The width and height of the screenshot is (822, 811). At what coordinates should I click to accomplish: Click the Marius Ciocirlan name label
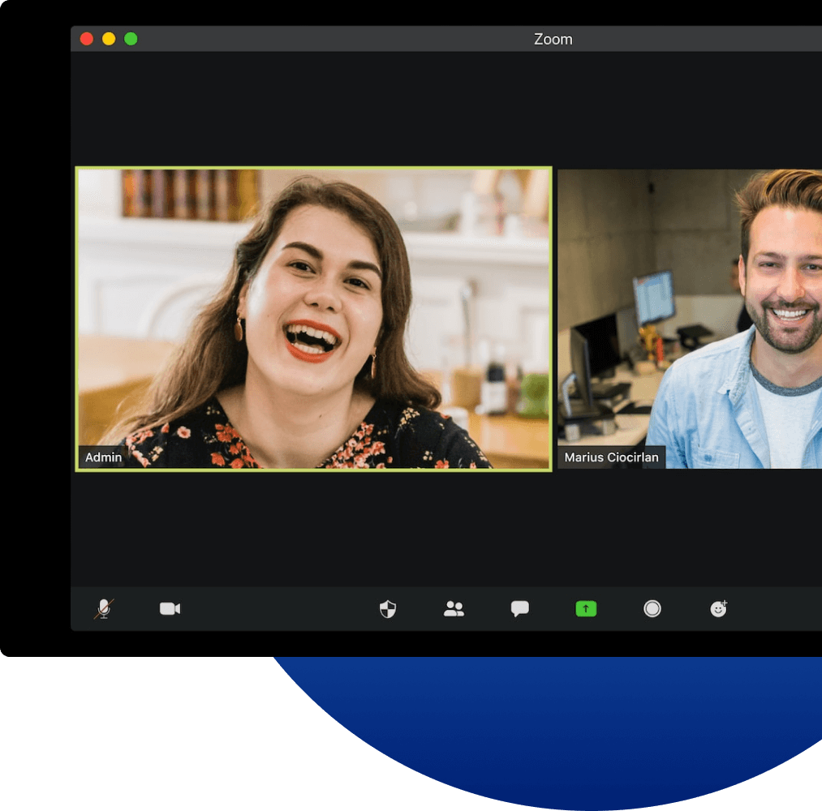click(611, 457)
